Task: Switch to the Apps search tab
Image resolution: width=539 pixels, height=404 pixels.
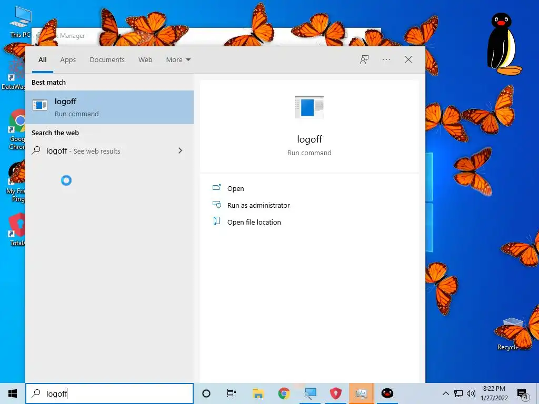Action: point(68,60)
